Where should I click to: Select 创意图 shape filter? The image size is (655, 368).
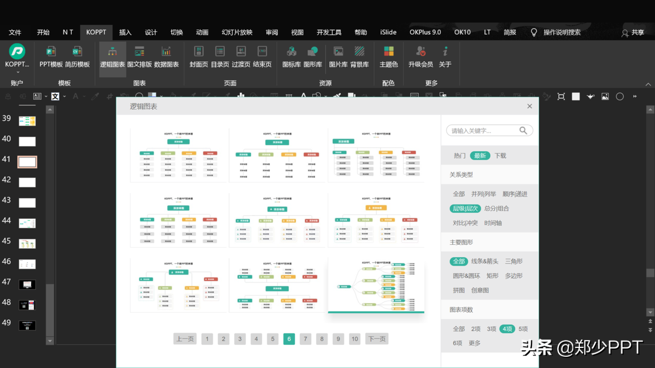[480, 290]
